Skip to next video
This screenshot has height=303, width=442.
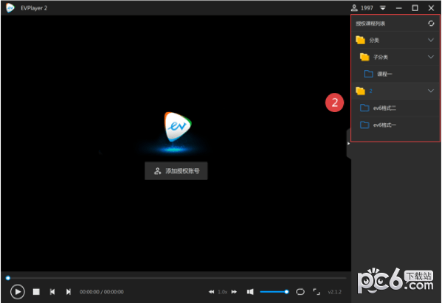point(69,292)
